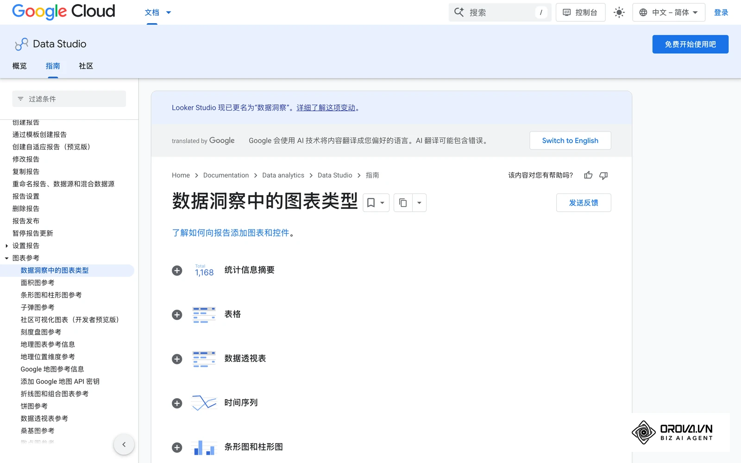This screenshot has width=741, height=463.
Task: Open 桑基图参考 in the sidebar
Action: (x=38, y=431)
